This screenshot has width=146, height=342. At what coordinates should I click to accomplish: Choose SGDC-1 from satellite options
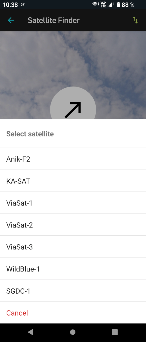73,291
